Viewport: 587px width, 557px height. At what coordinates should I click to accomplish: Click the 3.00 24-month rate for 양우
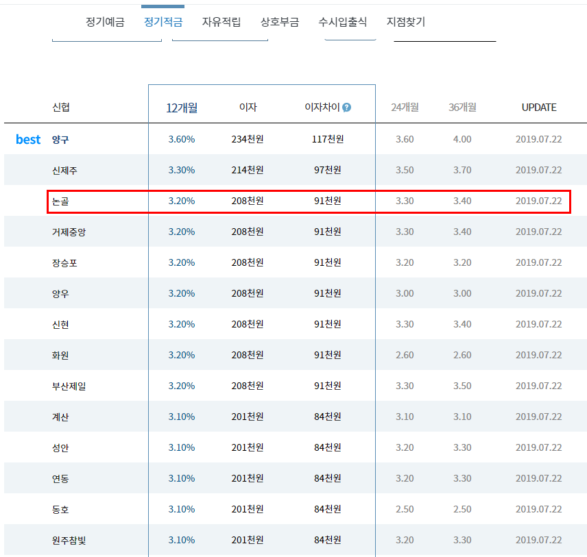pos(405,293)
